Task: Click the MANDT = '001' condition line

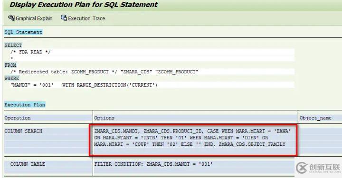Action: pos(84,85)
